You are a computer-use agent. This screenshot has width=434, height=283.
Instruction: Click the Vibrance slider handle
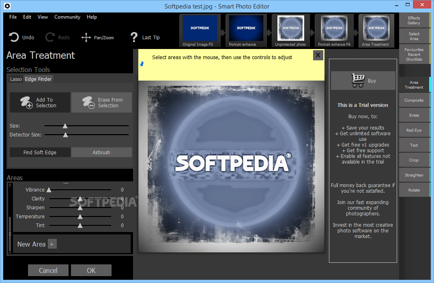[49, 190]
